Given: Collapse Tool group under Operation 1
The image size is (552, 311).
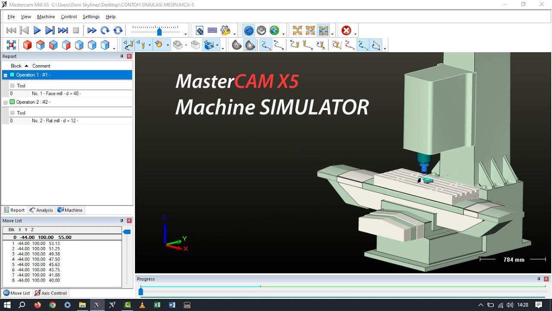Looking at the screenshot, I should click(x=12, y=86).
